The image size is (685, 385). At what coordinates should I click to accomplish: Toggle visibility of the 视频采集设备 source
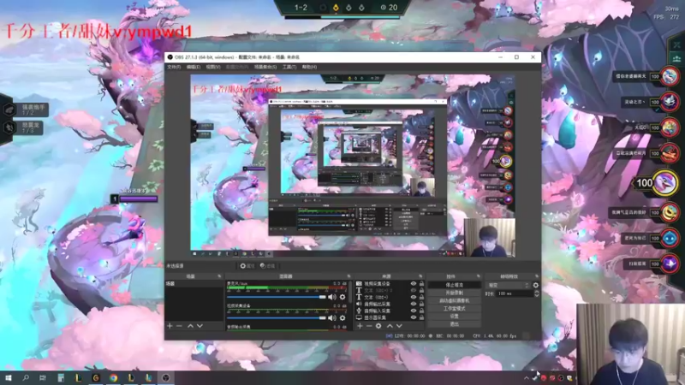[414, 284]
